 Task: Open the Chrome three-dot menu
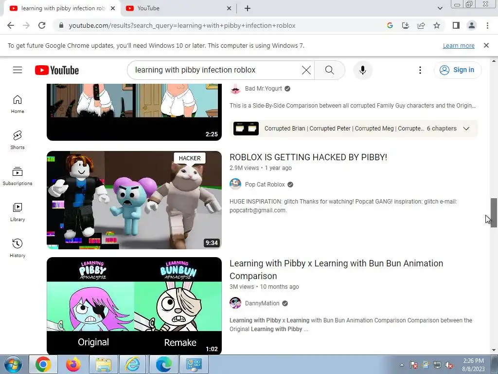pos(487,25)
